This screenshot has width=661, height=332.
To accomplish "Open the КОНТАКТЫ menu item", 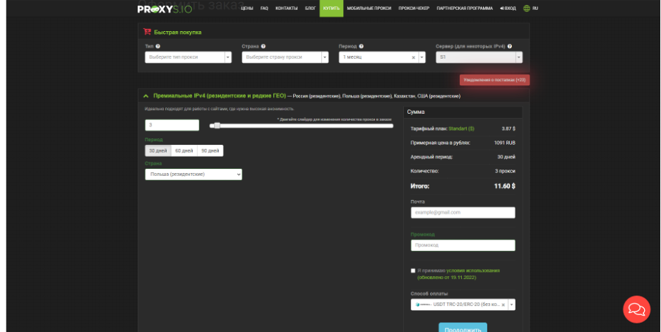I will pos(287,8).
